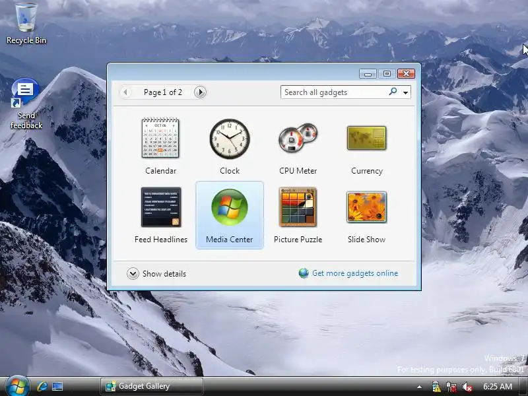Click the Show details text
Viewport: 528px width, 396px height.
coord(164,274)
